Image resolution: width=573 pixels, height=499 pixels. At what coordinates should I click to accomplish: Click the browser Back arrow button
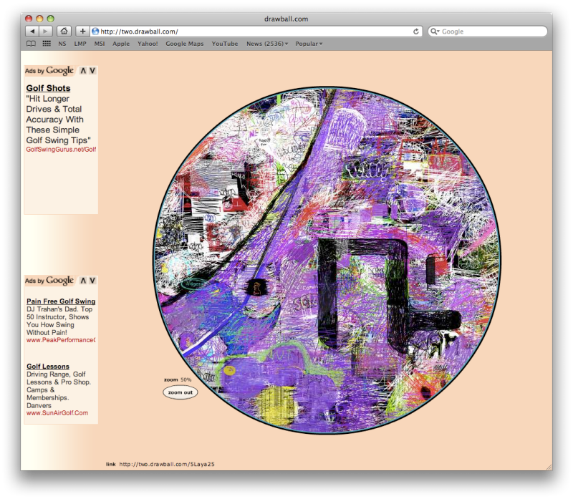click(32, 32)
